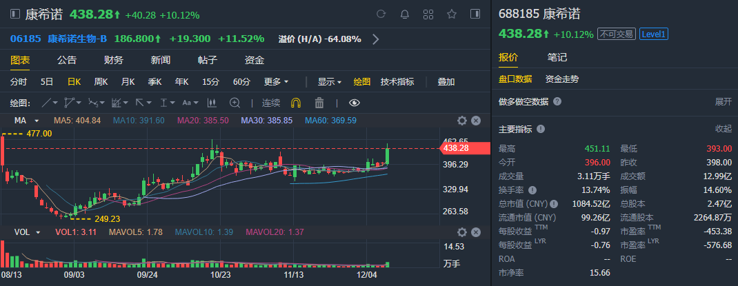Collapse 主要指标 section via 收起
The height and width of the screenshot is (286, 738).
724,129
